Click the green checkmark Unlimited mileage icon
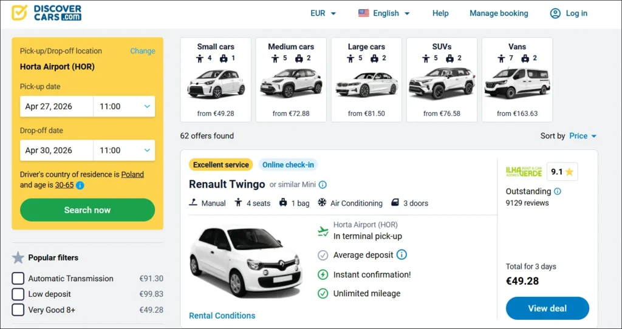The image size is (622, 329). pyautogui.click(x=323, y=293)
